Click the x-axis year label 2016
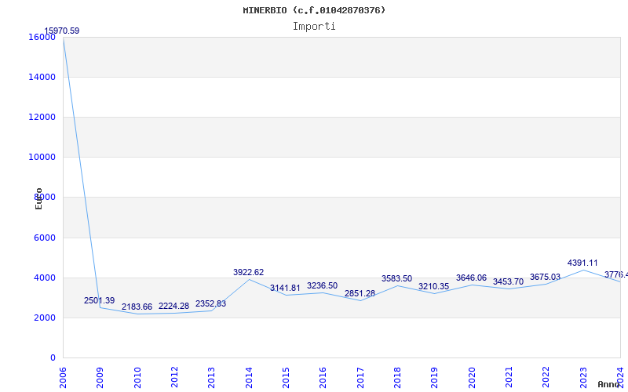Viewport: 628px width, 392px height. (323, 378)
